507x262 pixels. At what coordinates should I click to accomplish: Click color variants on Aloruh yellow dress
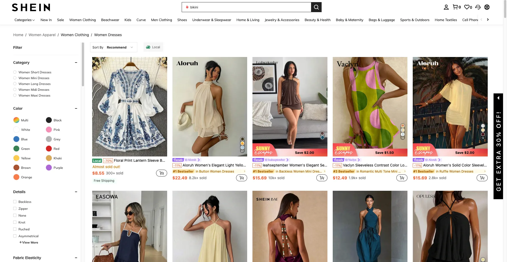pos(483,131)
